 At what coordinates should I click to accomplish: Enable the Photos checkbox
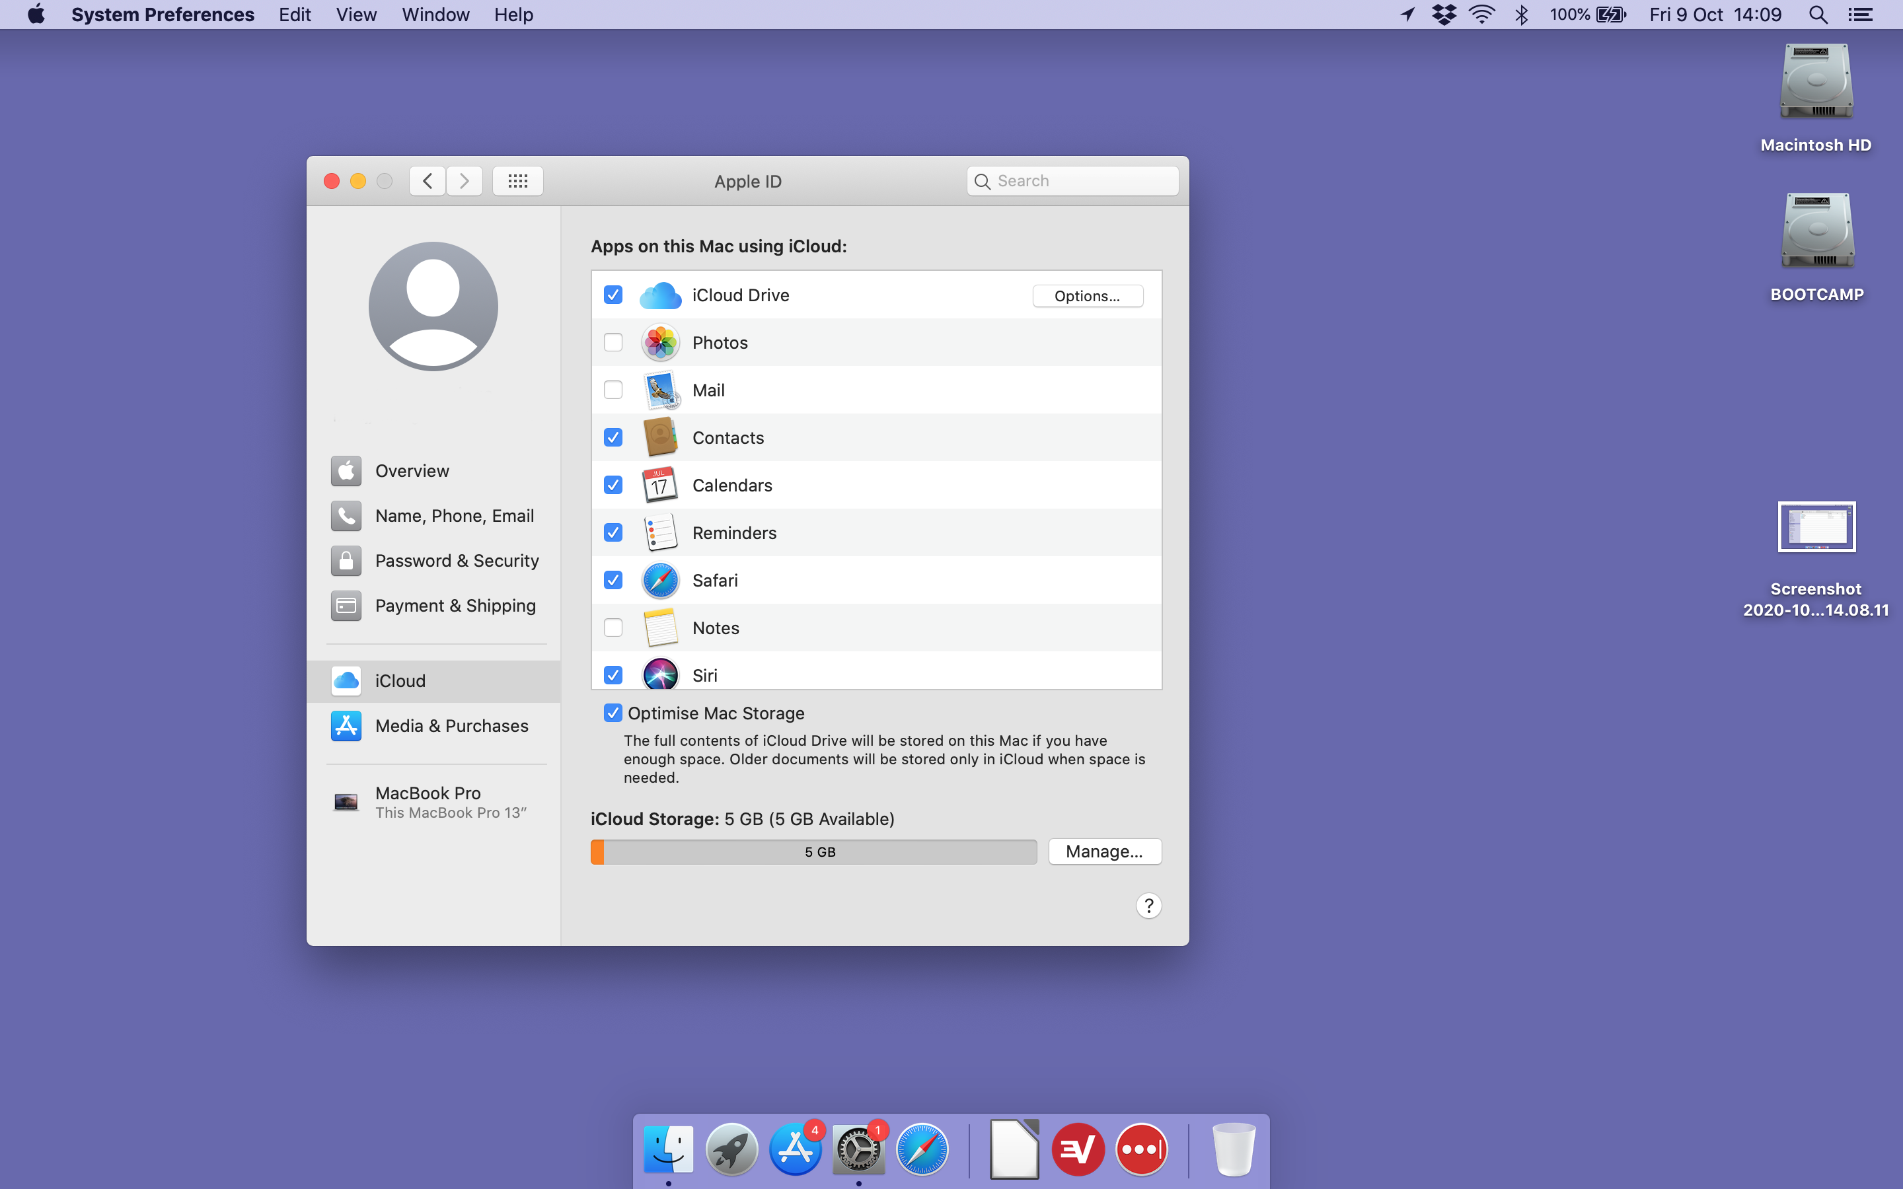coord(613,342)
